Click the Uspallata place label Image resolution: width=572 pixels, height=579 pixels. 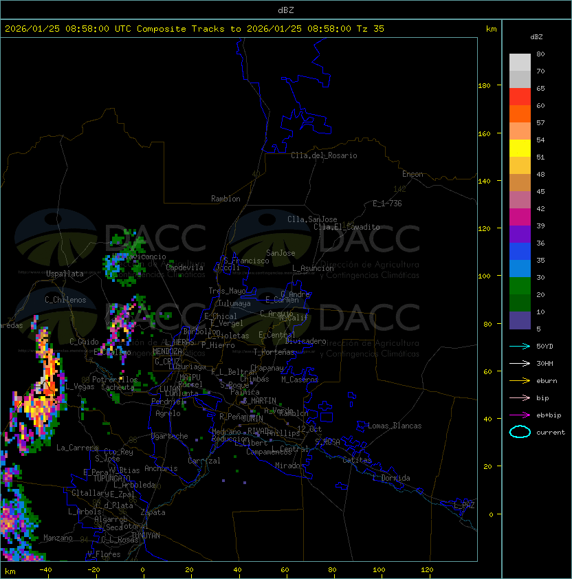click(65, 274)
